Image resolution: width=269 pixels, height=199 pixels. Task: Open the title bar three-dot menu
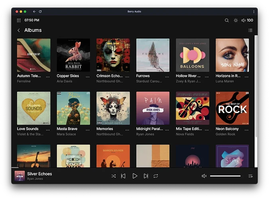coord(254,12)
